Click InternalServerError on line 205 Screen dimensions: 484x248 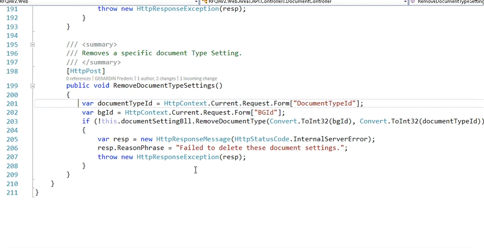(x=330, y=139)
